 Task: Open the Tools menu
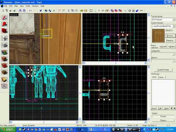pos(28,6)
